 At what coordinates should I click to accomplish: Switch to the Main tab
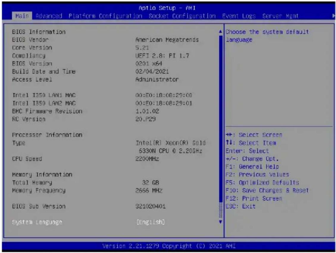coord(22,16)
